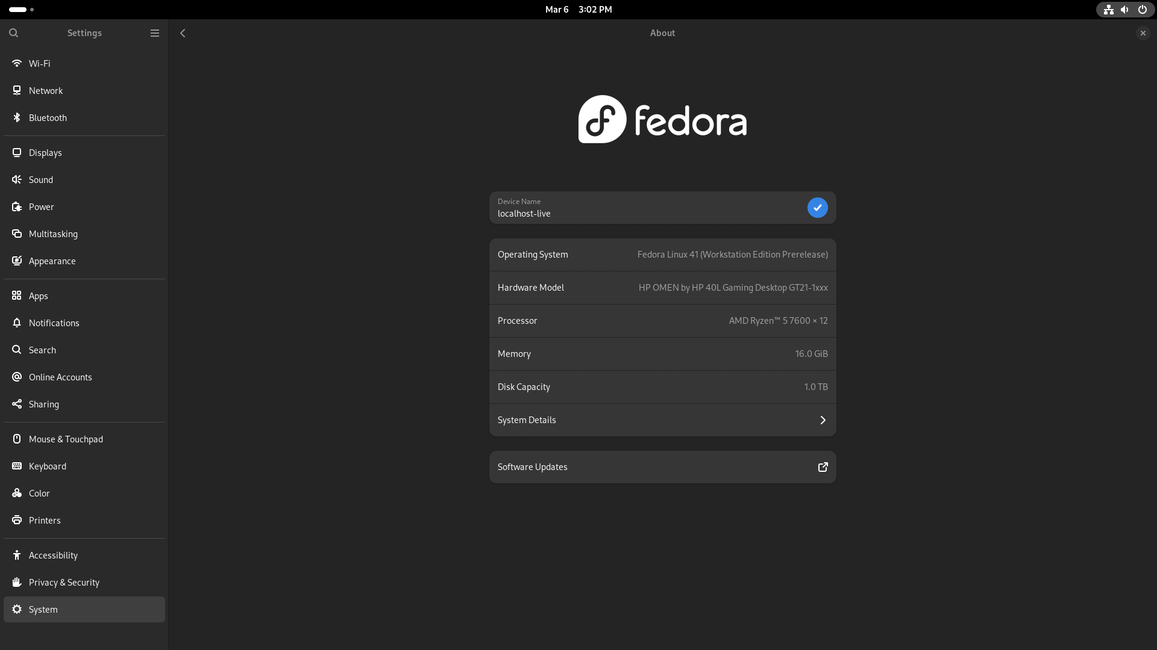Open the Settings hamburger menu
The height and width of the screenshot is (650, 1157).
click(x=154, y=32)
